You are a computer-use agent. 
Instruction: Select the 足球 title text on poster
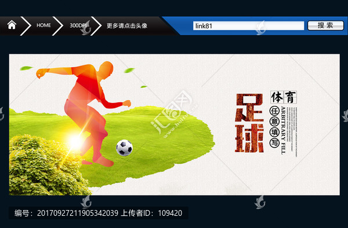click(249, 123)
